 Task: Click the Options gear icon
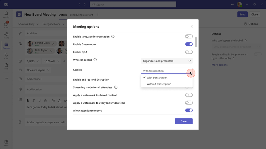pos(245,24)
